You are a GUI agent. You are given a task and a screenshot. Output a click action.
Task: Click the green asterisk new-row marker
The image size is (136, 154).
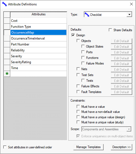click(7, 74)
